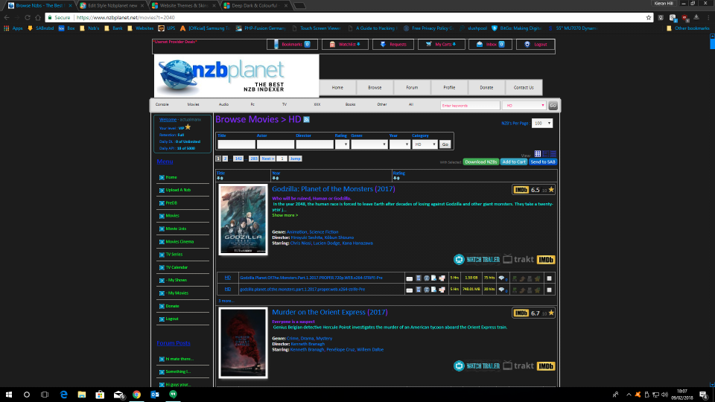
Task: Open the Browse tab in the main navigation
Action: point(375,88)
